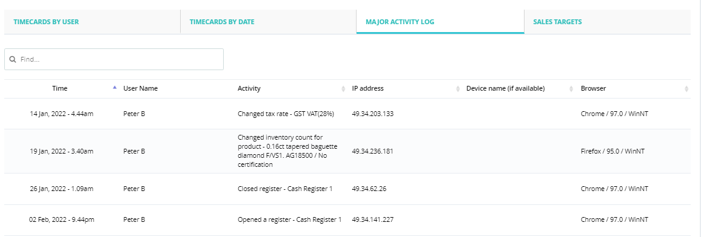The width and height of the screenshot is (701, 237).
Task: Click the Browser column header label
Action: pyautogui.click(x=593, y=89)
